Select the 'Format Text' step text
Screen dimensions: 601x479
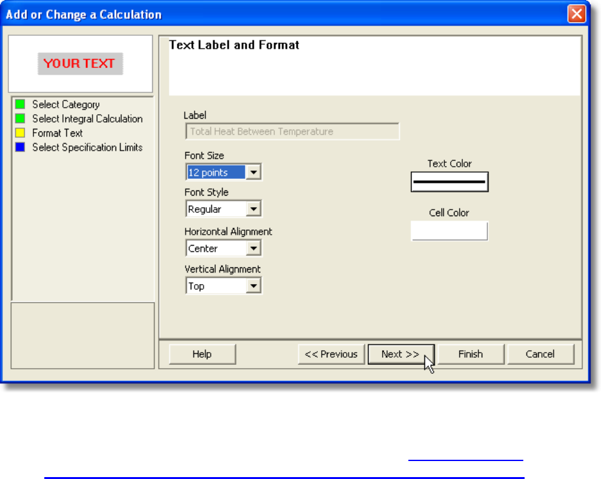[x=58, y=133]
